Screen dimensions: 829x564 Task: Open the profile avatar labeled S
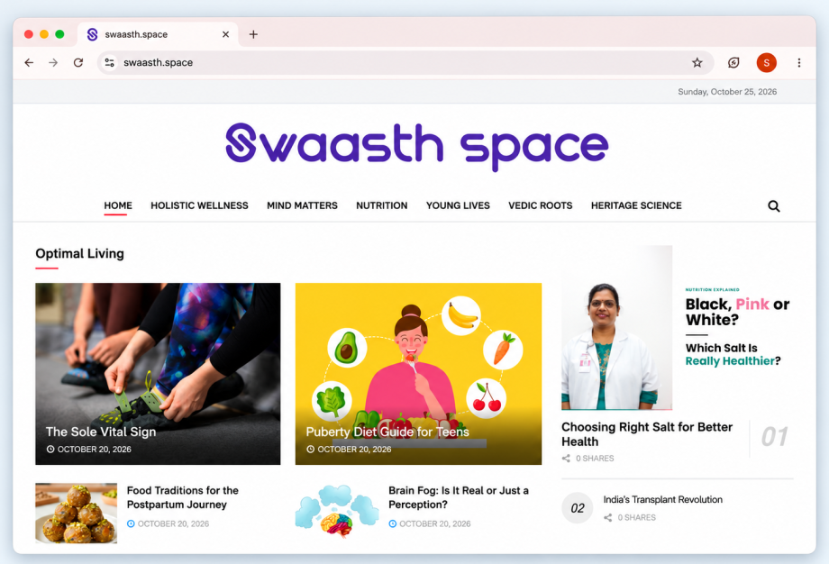pos(766,62)
